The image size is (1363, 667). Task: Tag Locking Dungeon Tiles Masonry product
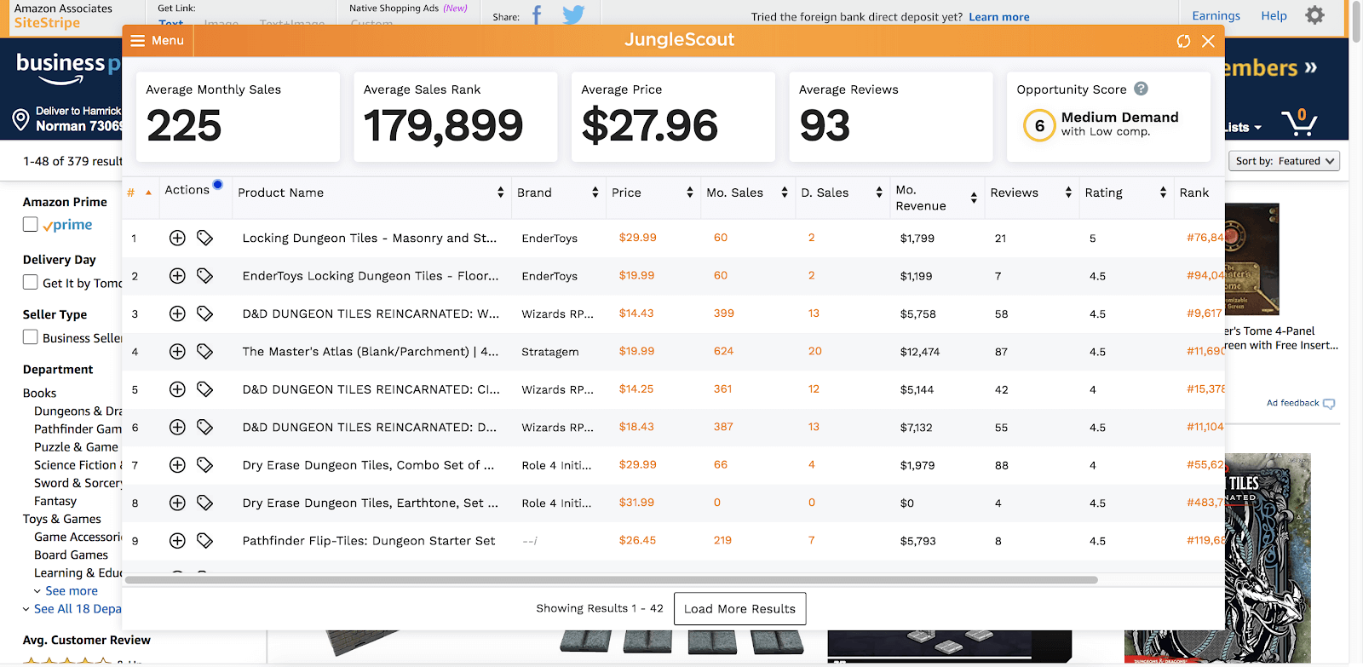[x=204, y=238]
